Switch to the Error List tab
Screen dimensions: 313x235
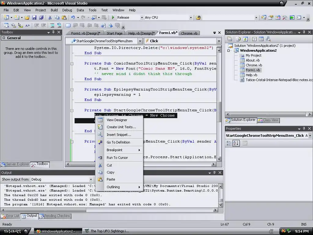(10, 216)
